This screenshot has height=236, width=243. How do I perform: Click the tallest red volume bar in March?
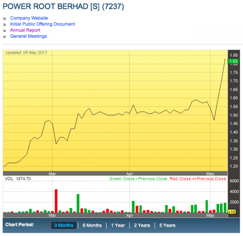click(56, 200)
